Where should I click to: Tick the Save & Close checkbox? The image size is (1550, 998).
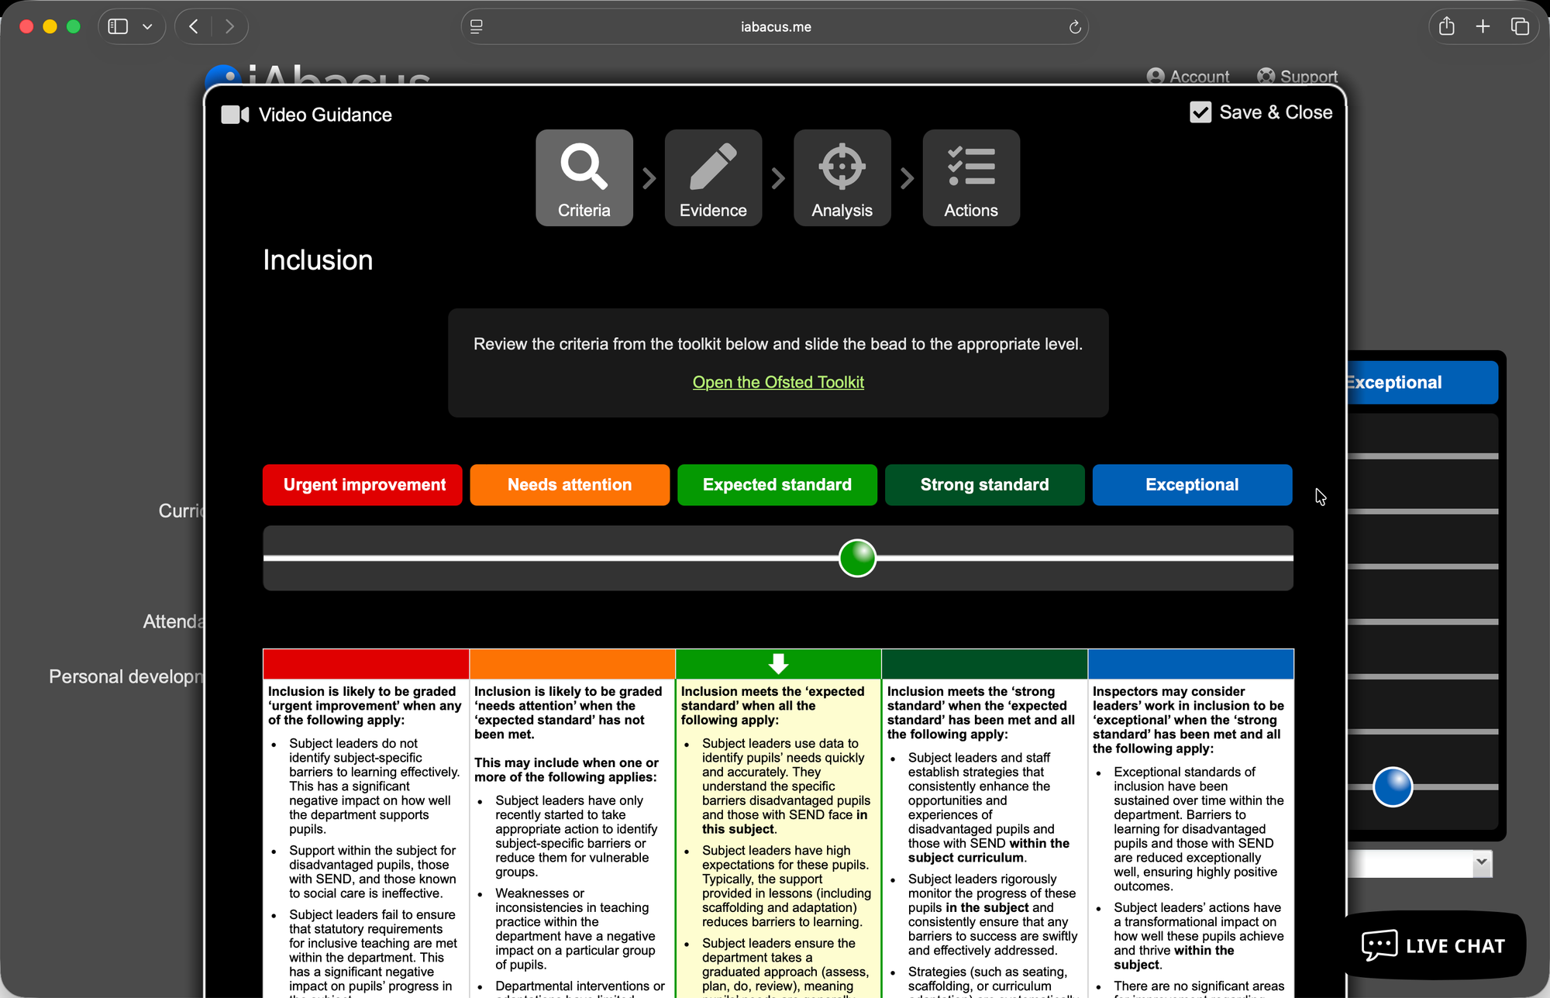pyautogui.click(x=1200, y=112)
